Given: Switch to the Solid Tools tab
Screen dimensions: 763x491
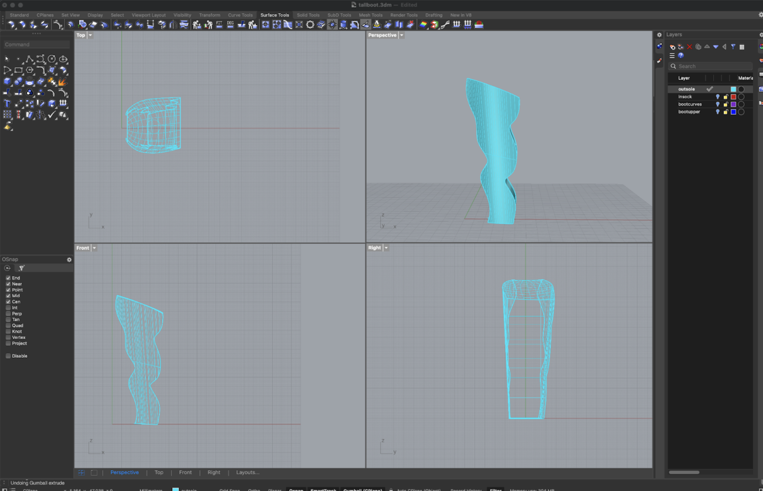Looking at the screenshot, I should (308, 15).
